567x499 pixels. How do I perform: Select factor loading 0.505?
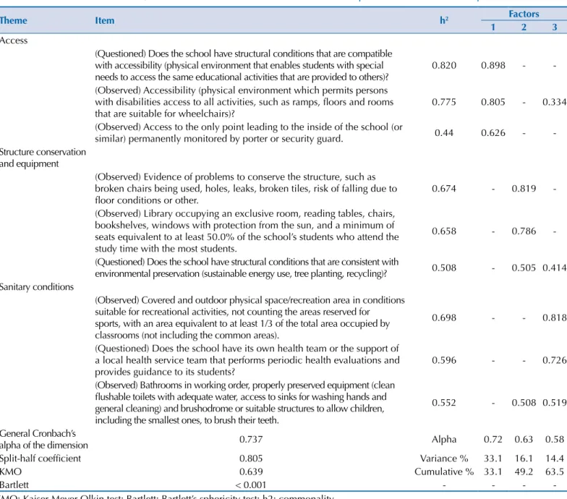524,268
